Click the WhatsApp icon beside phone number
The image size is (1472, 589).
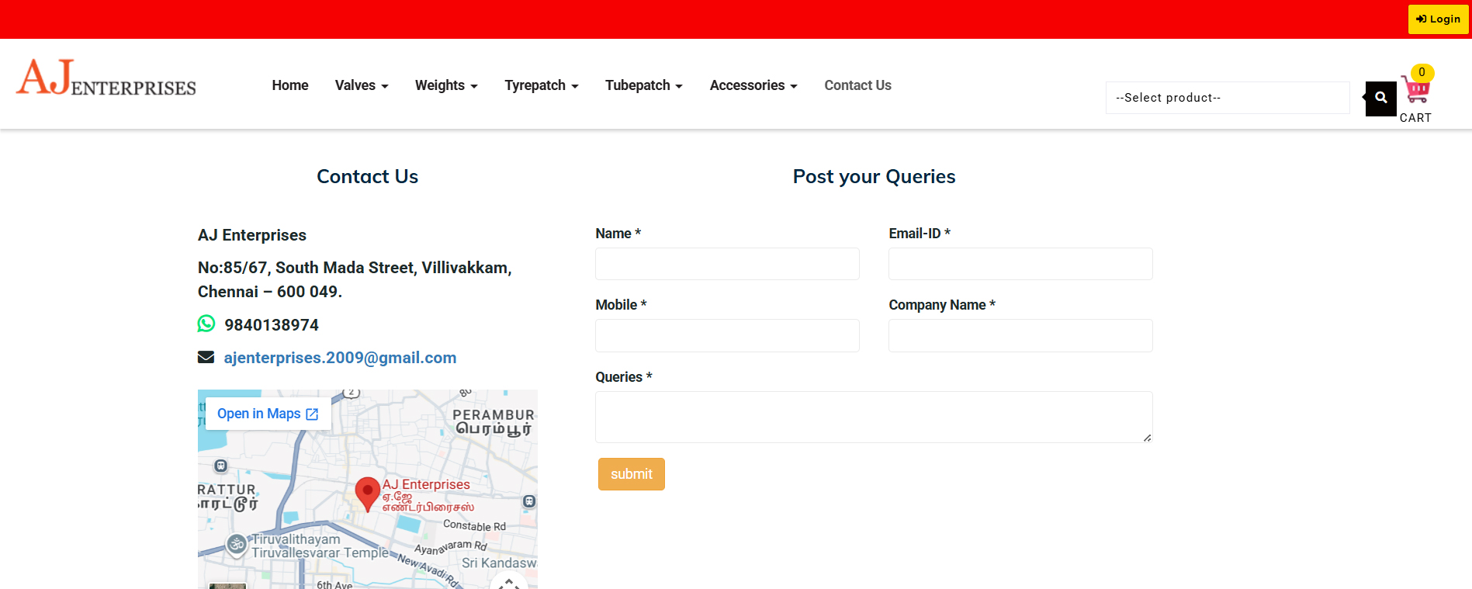pos(206,324)
